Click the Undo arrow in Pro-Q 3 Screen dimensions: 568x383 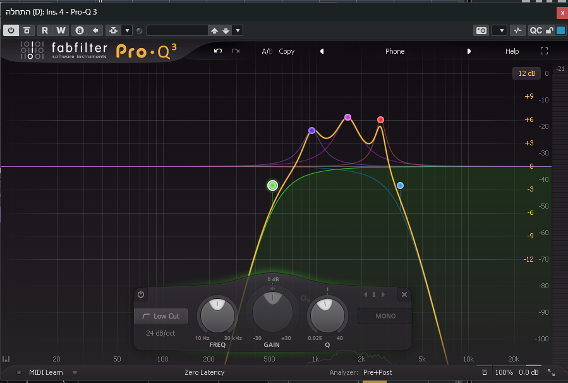coord(218,51)
